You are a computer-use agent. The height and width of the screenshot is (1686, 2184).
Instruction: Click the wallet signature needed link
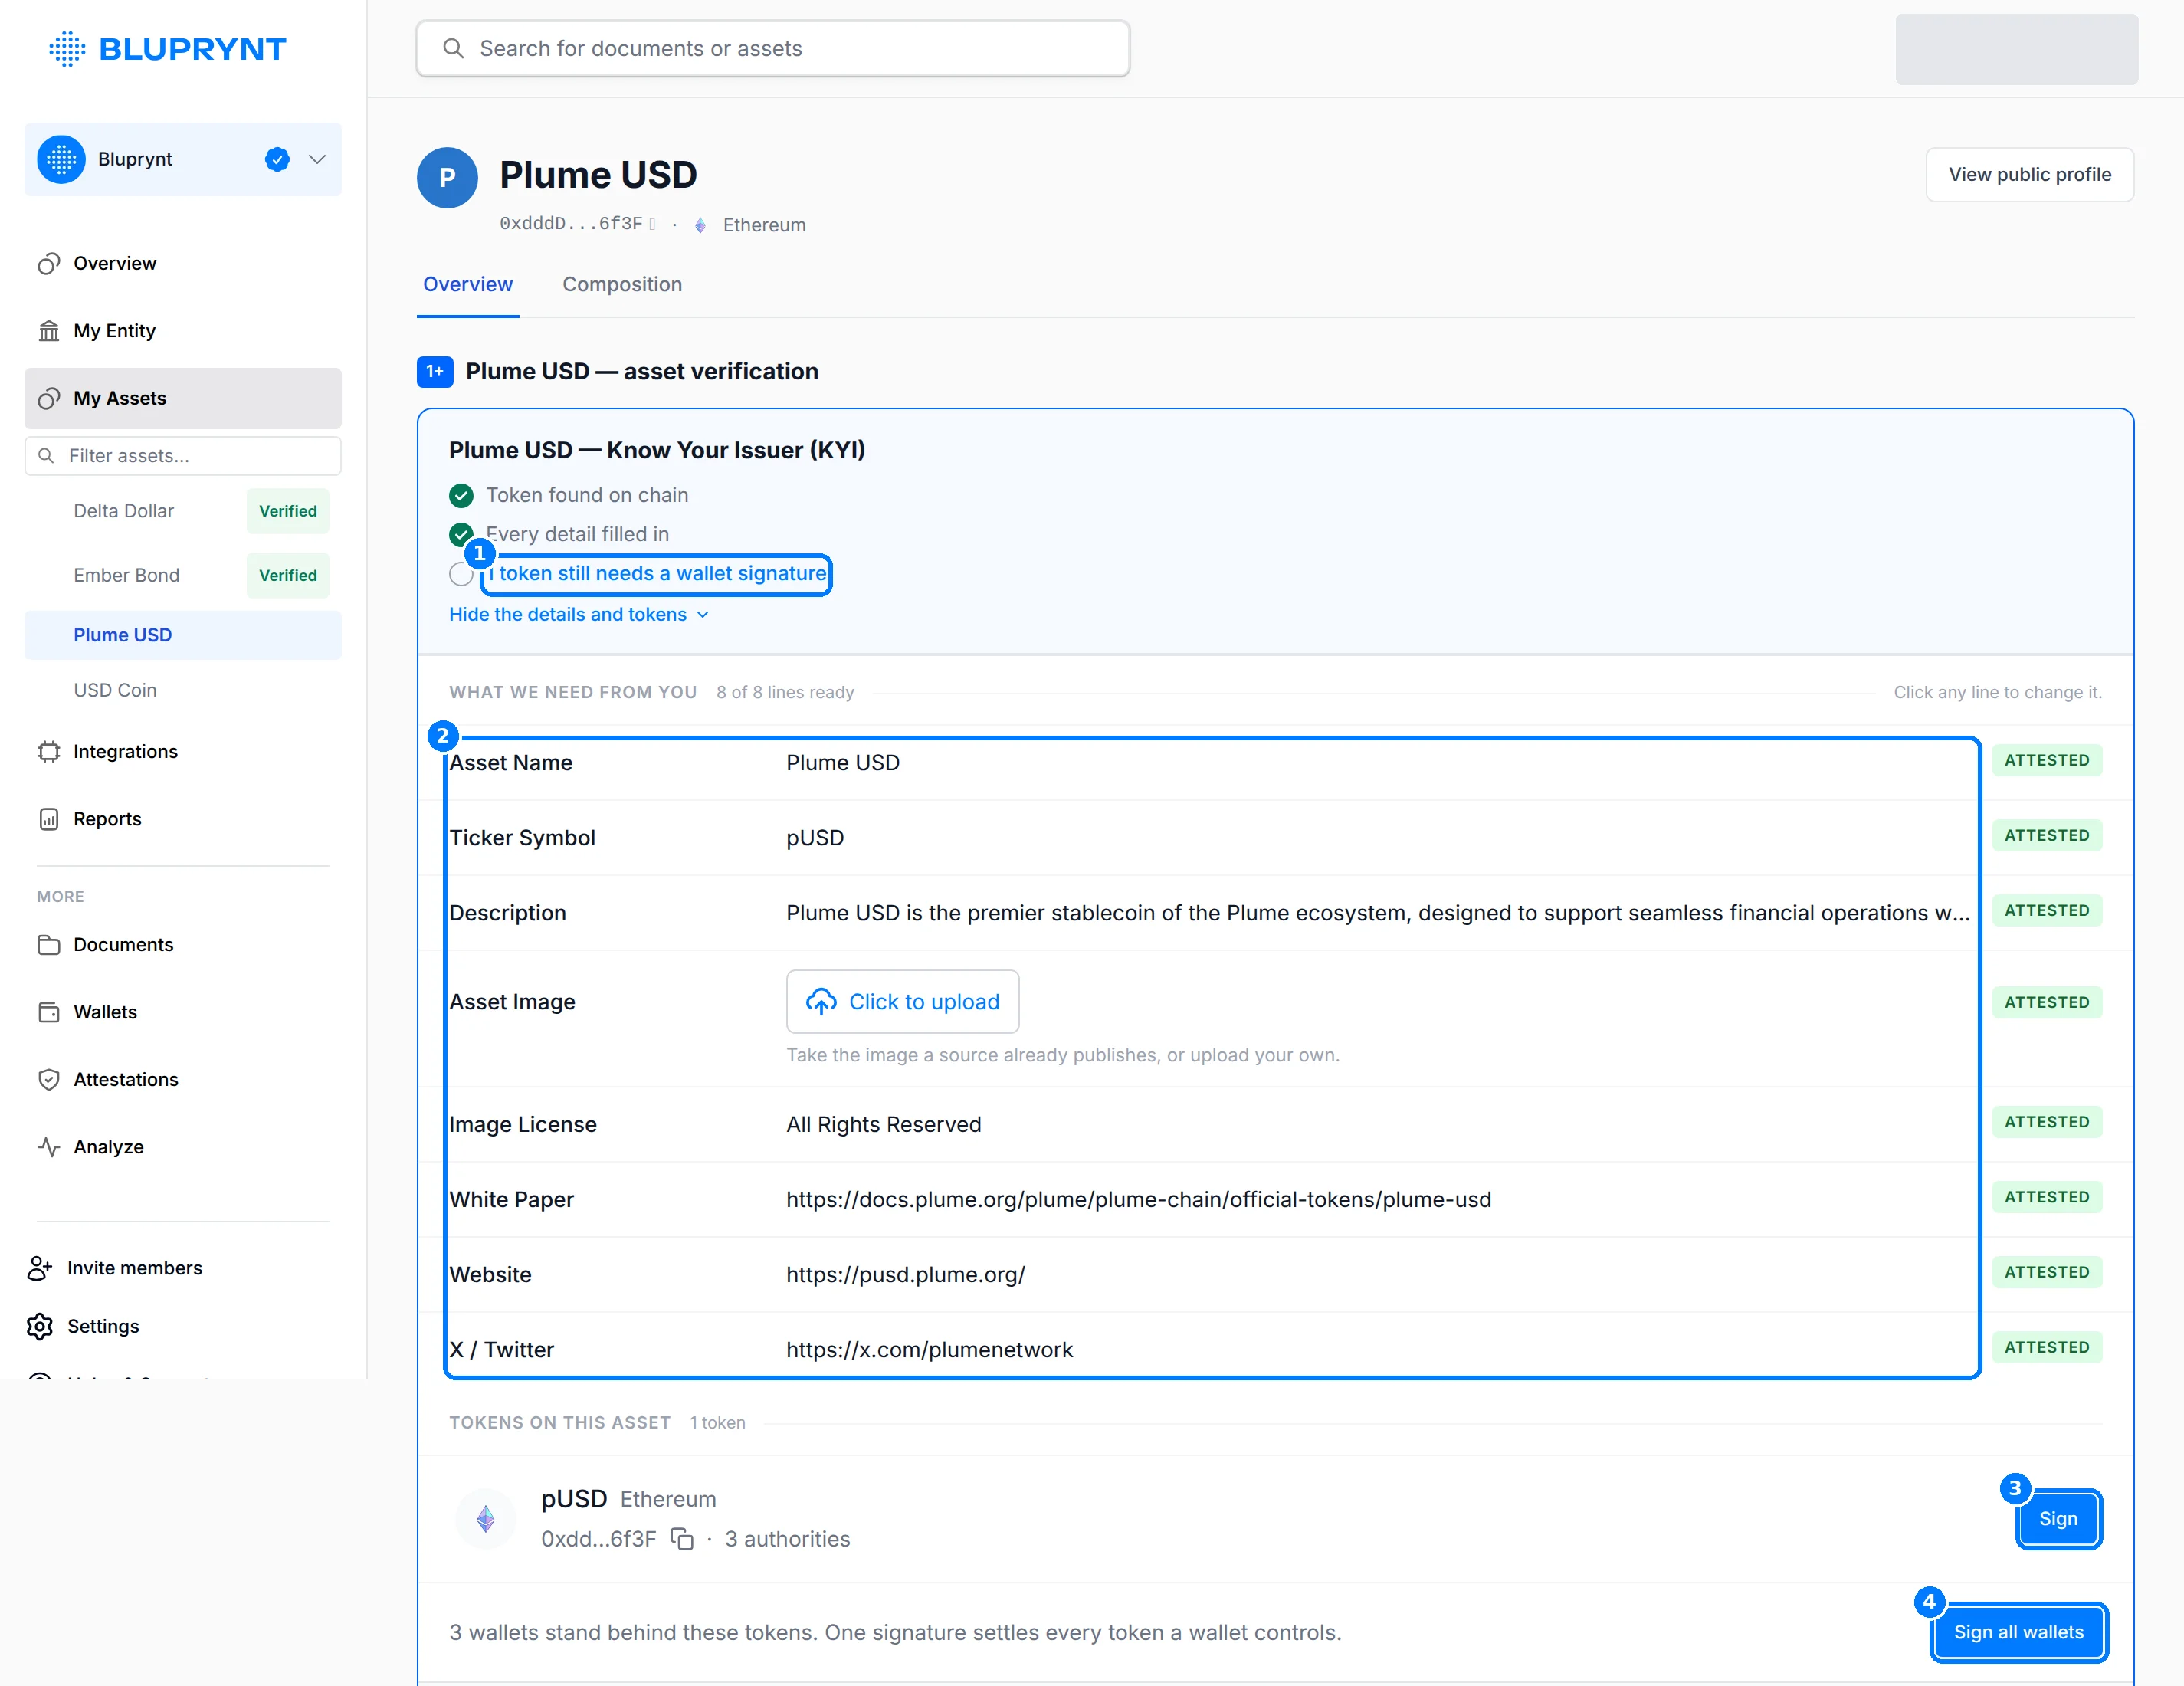tap(658, 574)
